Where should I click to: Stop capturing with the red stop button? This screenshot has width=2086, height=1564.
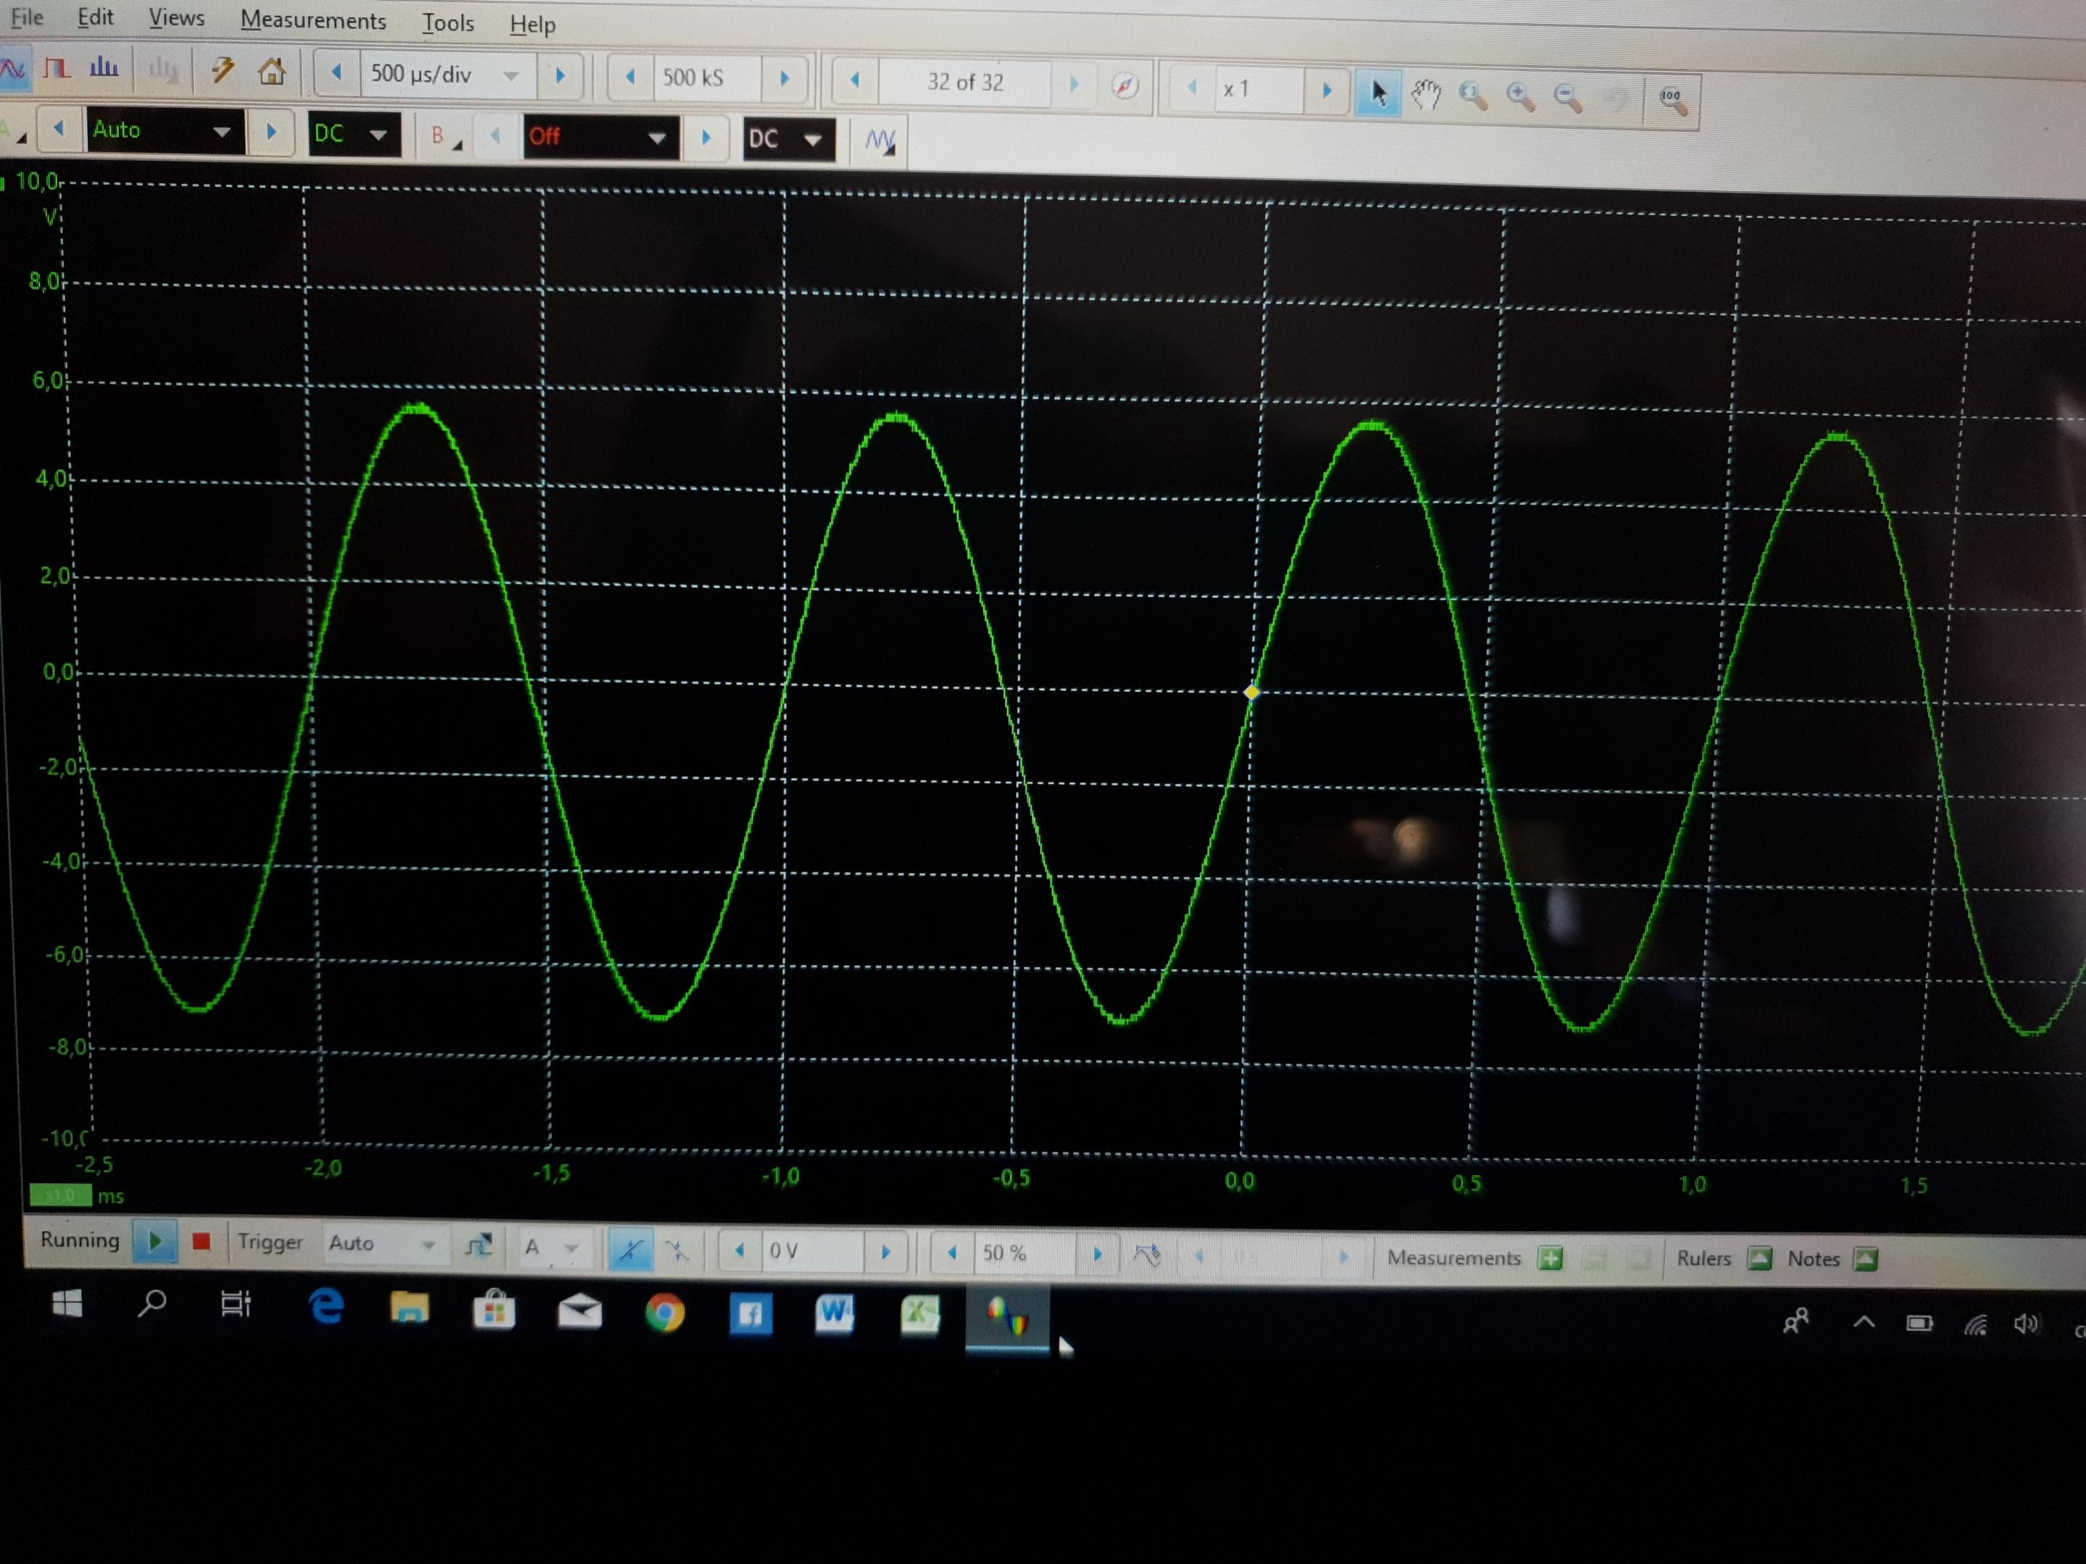point(201,1242)
